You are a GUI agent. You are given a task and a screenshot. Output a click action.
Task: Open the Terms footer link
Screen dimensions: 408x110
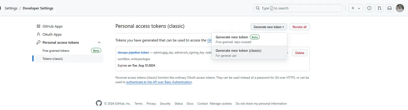coord(138,104)
